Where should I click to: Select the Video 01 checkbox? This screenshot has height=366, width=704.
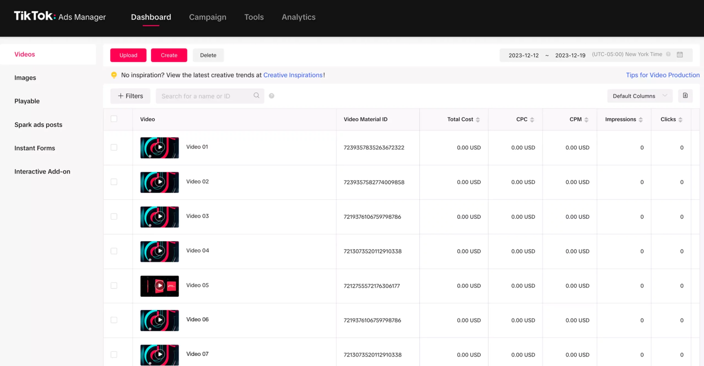(x=114, y=147)
